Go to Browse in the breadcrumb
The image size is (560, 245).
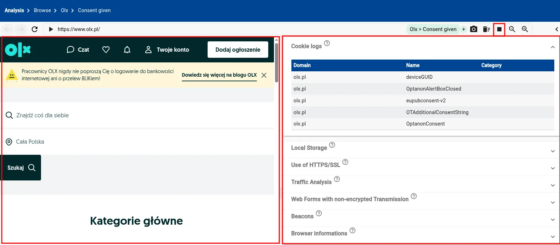pos(42,10)
